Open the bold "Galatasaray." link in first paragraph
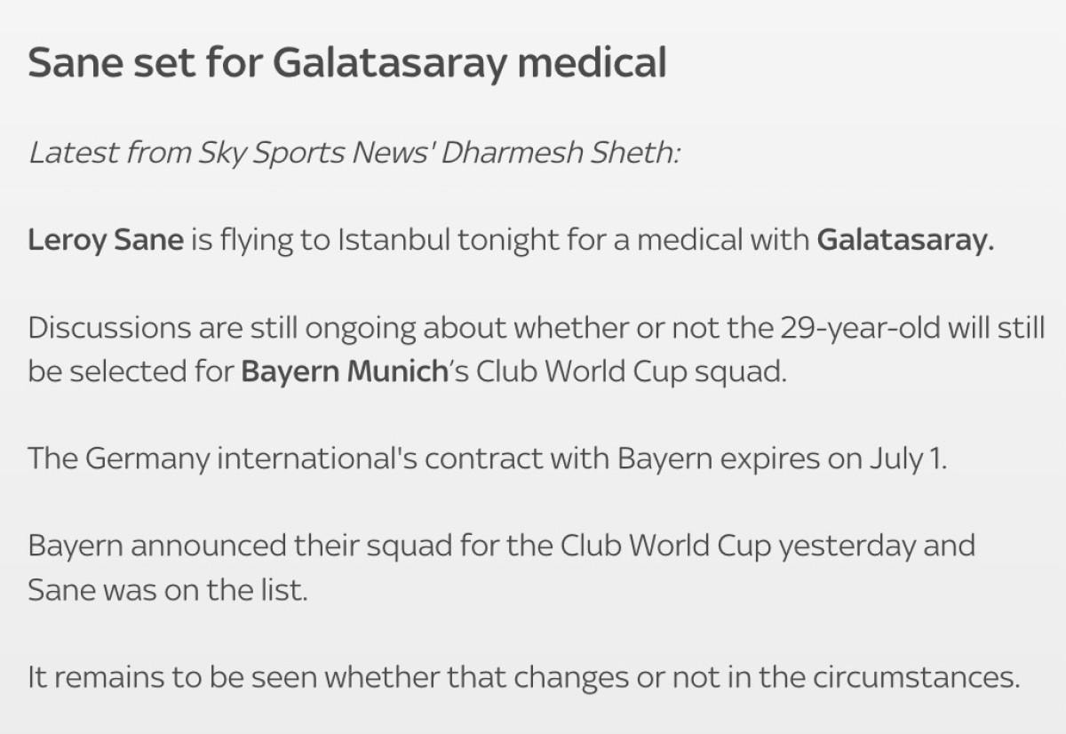The width and height of the screenshot is (1066, 734). (903, 240)
